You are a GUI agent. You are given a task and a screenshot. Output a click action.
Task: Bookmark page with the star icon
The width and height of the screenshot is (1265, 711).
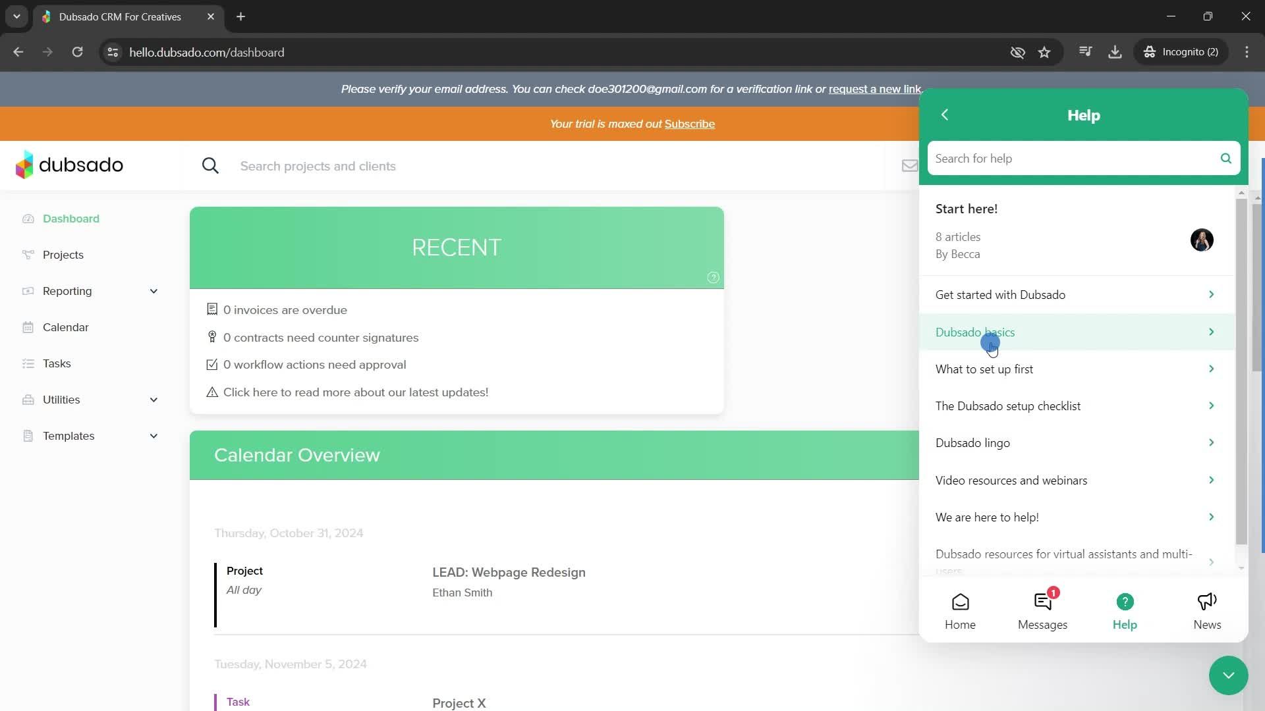[1044, 52]
